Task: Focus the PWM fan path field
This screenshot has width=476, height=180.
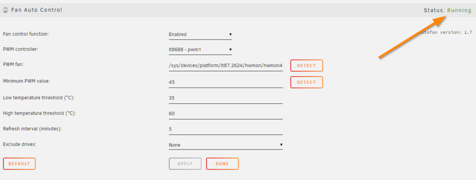Action: coord(226,66)
